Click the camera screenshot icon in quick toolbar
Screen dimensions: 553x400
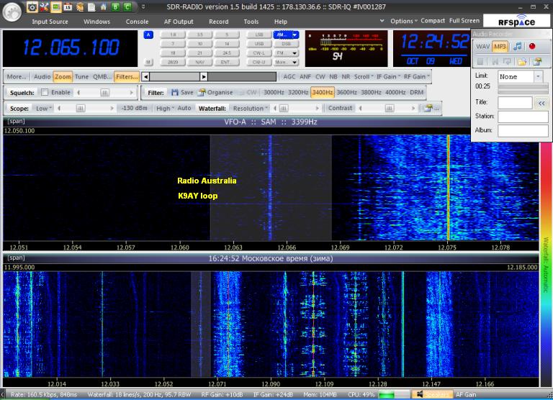(x=32, y=6)
